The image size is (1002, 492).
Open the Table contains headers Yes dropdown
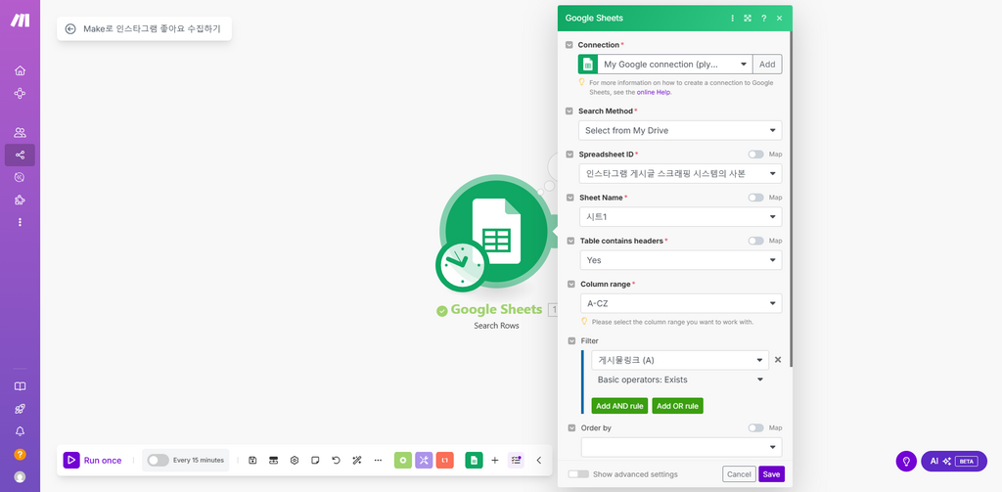coord(681,260)
